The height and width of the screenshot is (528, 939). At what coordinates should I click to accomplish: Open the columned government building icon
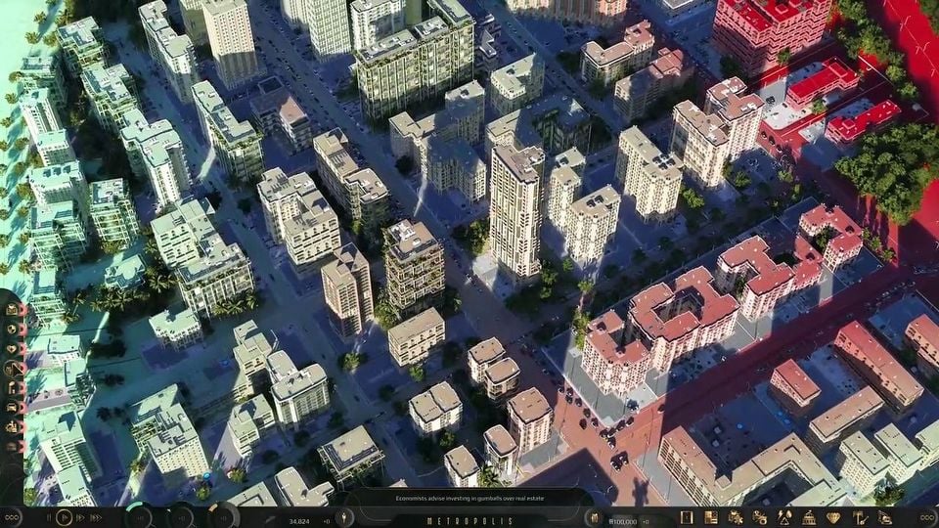(809, 517)
